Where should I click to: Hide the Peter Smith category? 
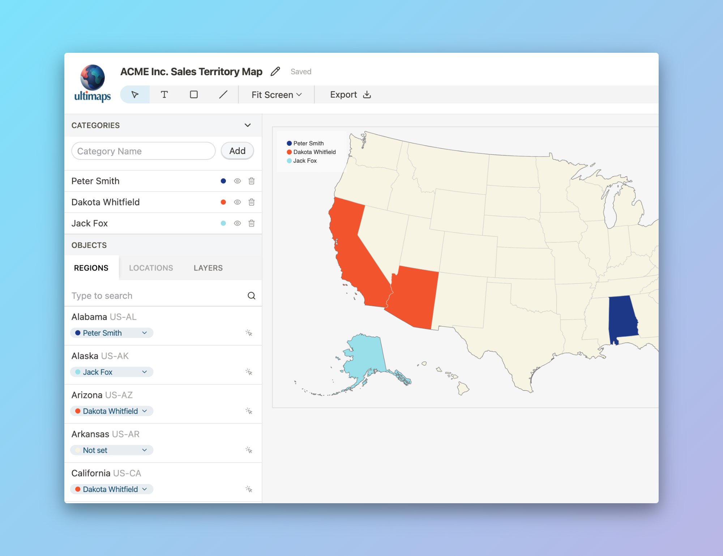(x=237, y=181)
